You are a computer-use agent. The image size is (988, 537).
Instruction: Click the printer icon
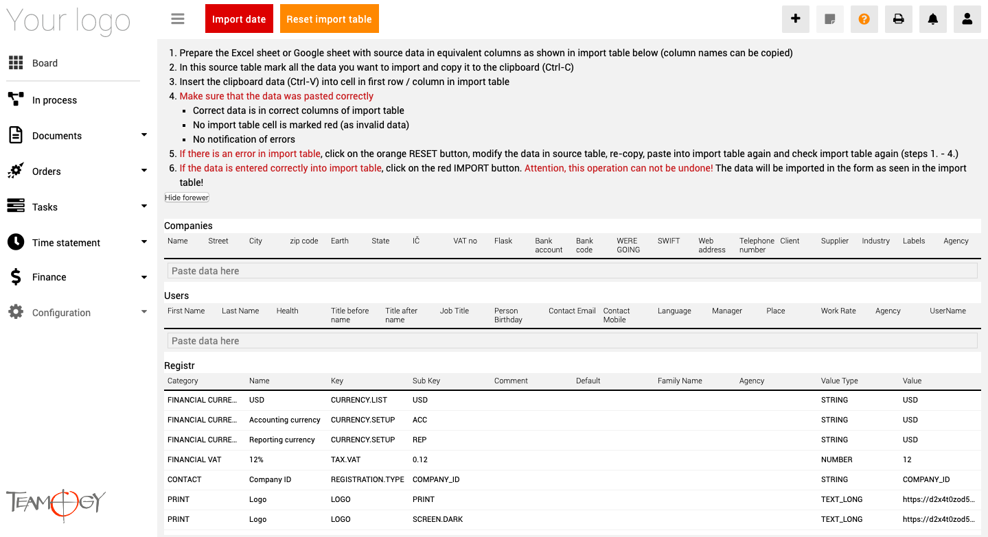tap(899, 19)
